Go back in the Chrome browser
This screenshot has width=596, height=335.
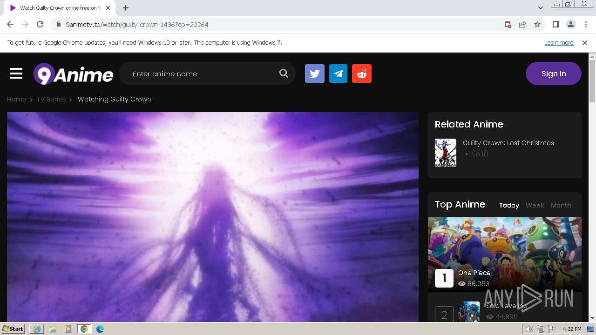pos(10,24)
